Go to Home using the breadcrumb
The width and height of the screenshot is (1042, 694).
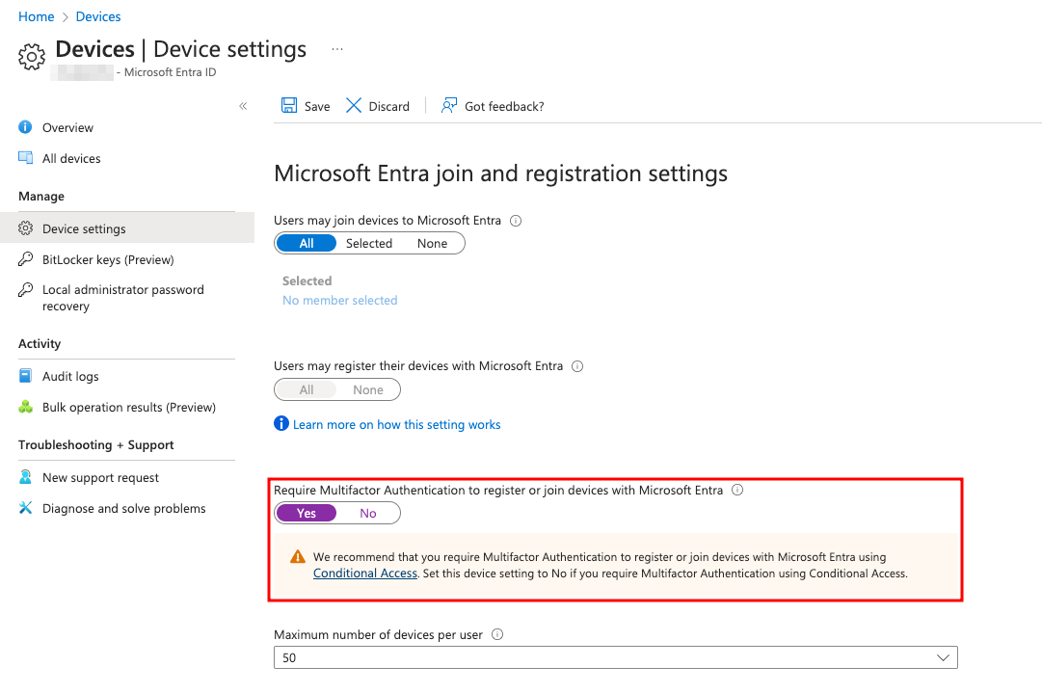pyautogui.click(x=36, y=16)
